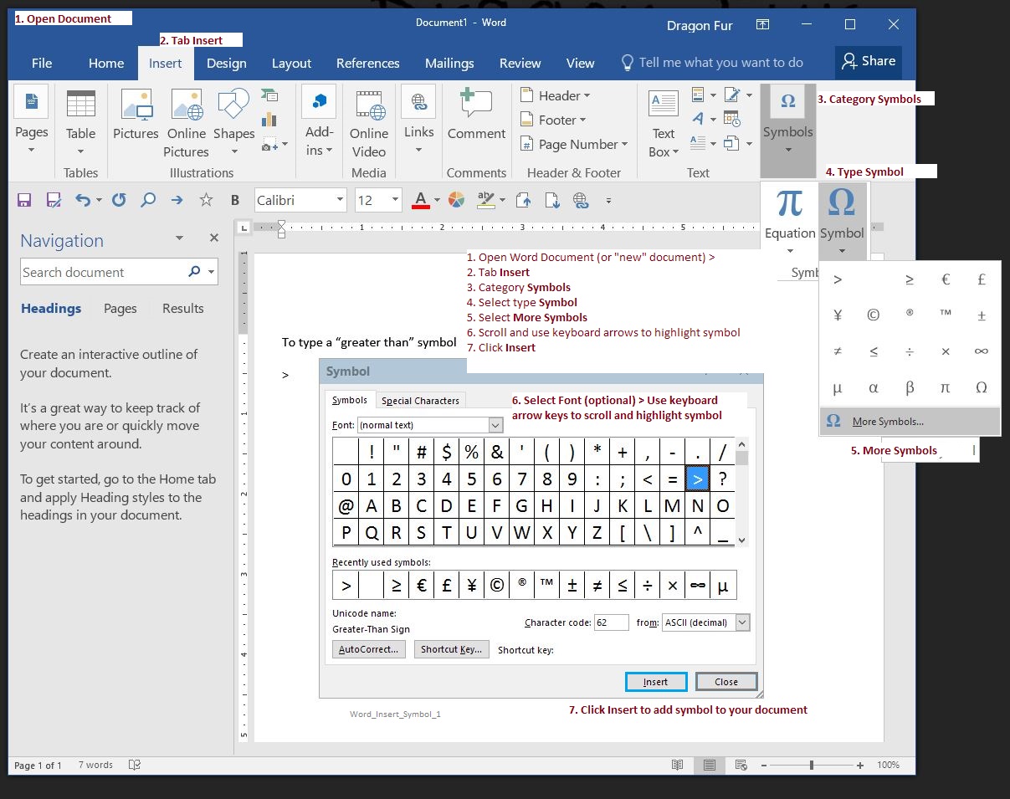1010x799 pixels.
Task: Pick the copyright symbol in symbol gallery
Action: click(873, 315)
